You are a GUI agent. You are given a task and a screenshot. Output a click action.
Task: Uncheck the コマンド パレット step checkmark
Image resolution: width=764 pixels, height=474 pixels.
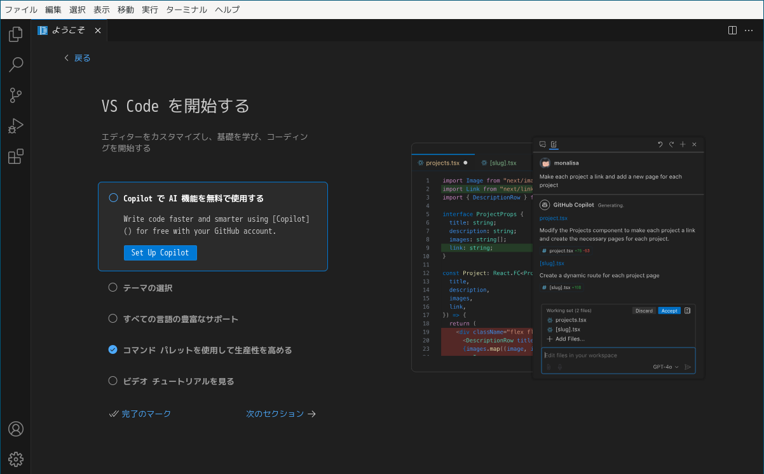coord(113,349)
